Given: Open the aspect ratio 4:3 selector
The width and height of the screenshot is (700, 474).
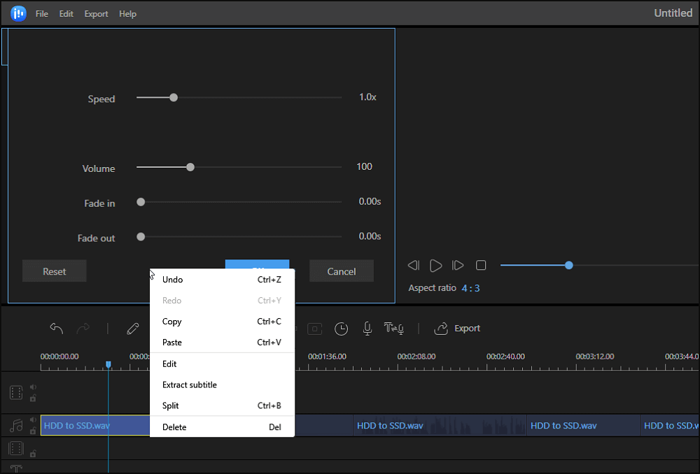Looking at the screenshot, I should pos(470,288).
